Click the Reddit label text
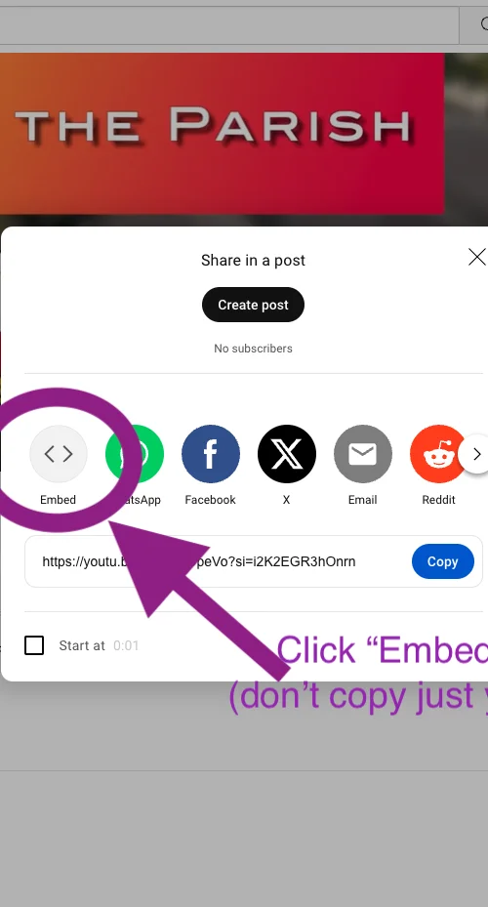 coord(438,500)
